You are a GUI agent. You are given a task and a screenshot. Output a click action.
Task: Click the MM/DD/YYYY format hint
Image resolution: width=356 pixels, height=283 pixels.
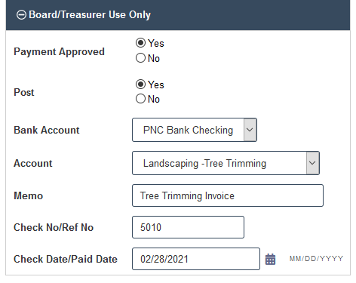tap(316, 259)
